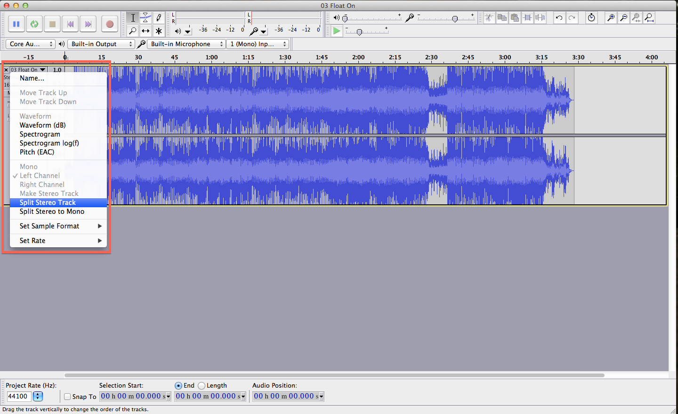Viewport: 678px width, 414px height.
Task: Choose Split Stereo Track
Action: pos(58,203)
